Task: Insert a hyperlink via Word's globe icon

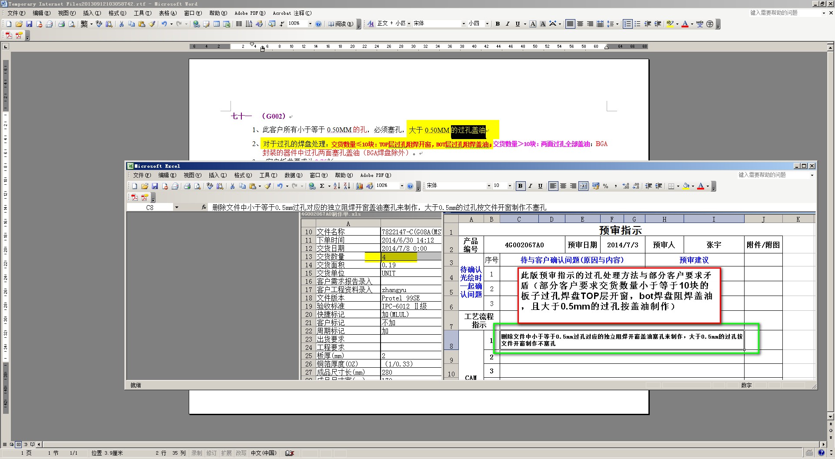Action: (x=197, y=24)
